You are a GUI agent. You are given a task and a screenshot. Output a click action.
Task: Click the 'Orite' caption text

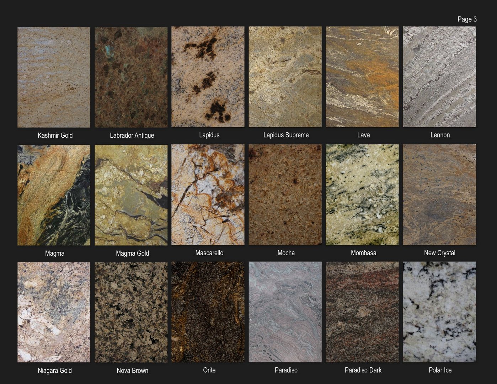pyautogui.click(x=209, y=370)
